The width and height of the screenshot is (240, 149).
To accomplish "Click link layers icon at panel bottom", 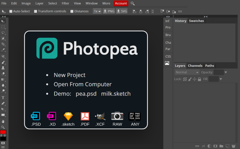I will tap(197, 146).
